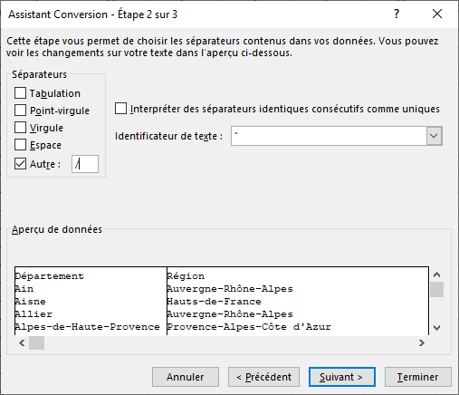Click the vertical scrollbar thumb in preview
Image resolution: width=459 pixels, height=395 pixels.
click(436, 289)
